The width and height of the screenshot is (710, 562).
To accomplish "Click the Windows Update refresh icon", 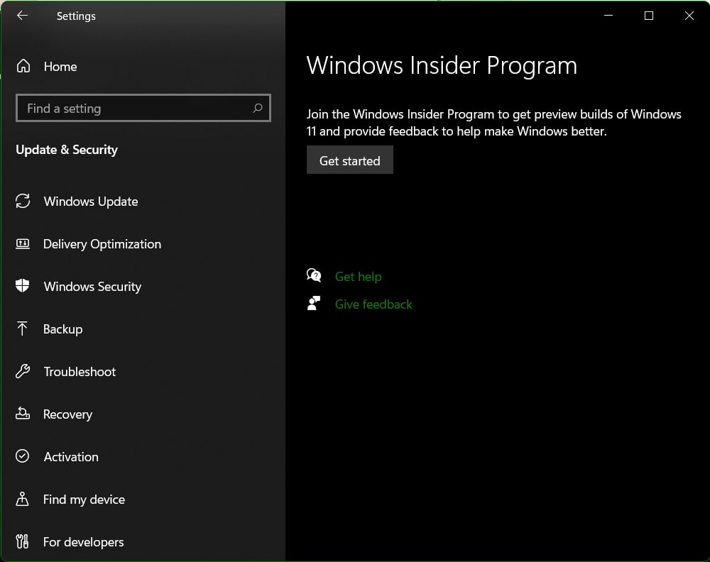I will pyautogui.click(x=23, y=201).
